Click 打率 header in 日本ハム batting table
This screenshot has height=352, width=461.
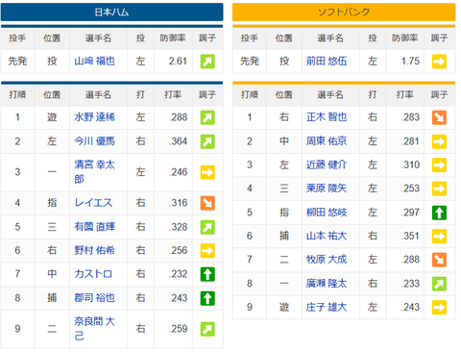point(173,94)
